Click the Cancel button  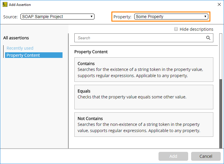[206, 156]
